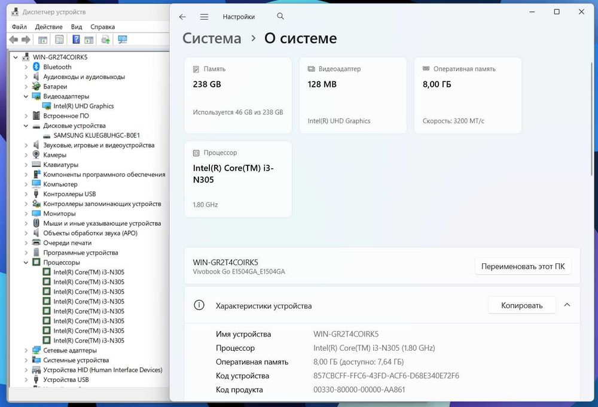Select the Системные устройства icon
The height and width of the screenshot is (407, 598).
[36, 360]
